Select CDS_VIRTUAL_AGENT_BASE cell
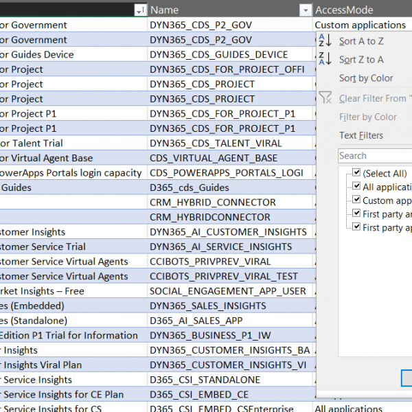The height and width of the screenshot is (412, 412). point(230,158)
